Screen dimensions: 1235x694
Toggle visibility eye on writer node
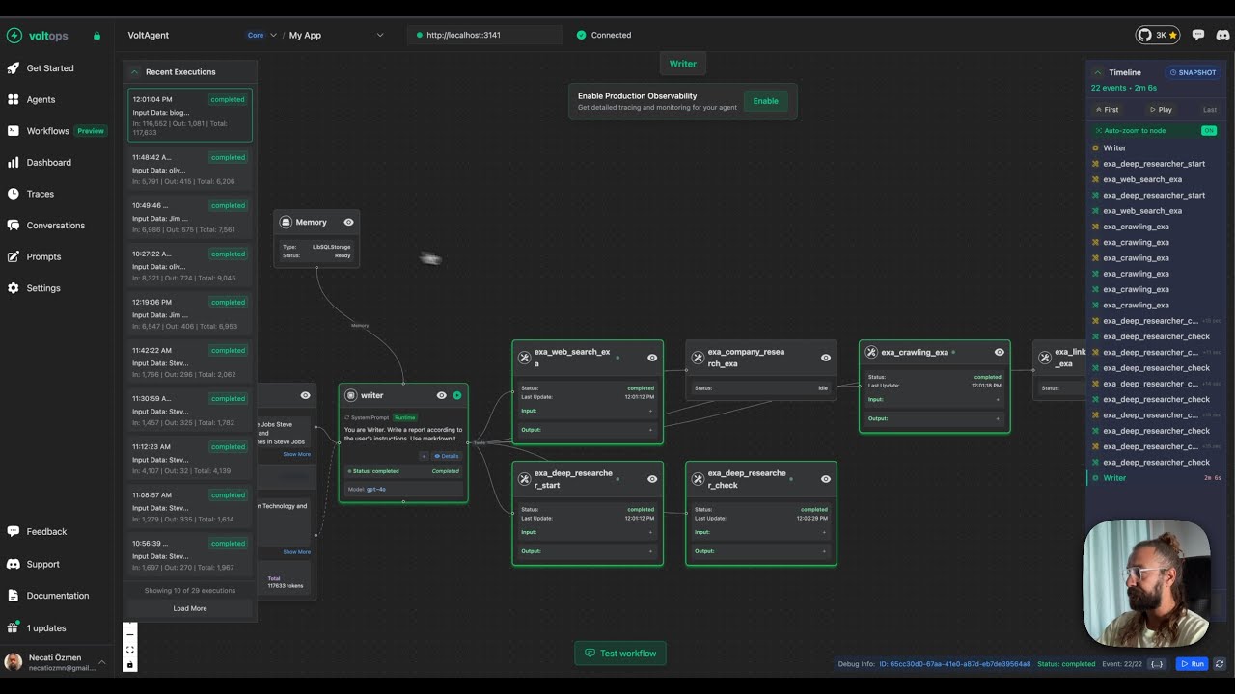442,395
